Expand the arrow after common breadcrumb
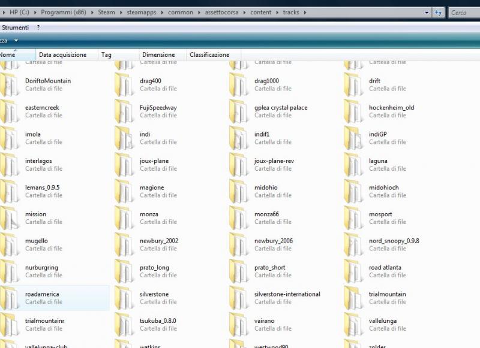This screenshot has width=480, height=348. 199,13
